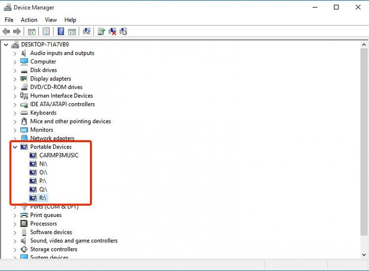This screenshot has width=369, height=271.
Task: Select the Q:\ portable device
Action: coord(43,189)
